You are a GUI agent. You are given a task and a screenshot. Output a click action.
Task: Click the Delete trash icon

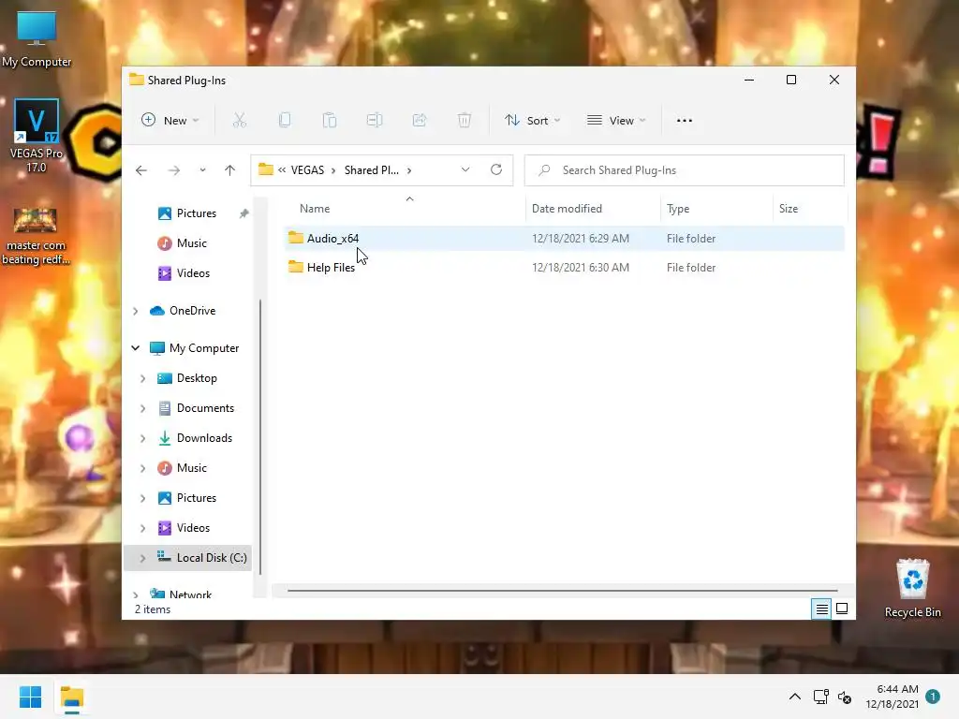[x=465, y=121]
